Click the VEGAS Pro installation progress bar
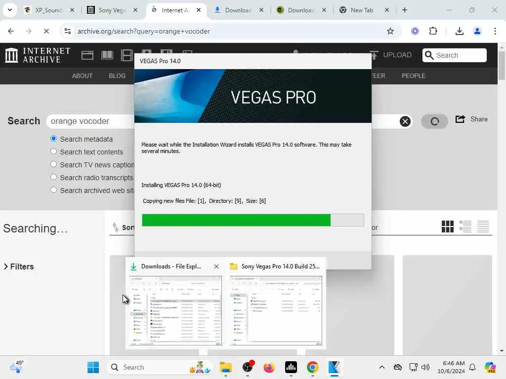506x379 pixels. [x=253, y=220]
